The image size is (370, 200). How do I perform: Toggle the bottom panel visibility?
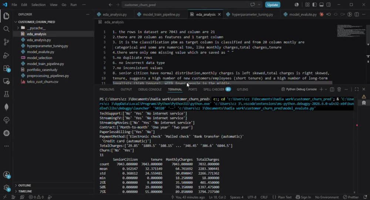(x=322, y=5)
